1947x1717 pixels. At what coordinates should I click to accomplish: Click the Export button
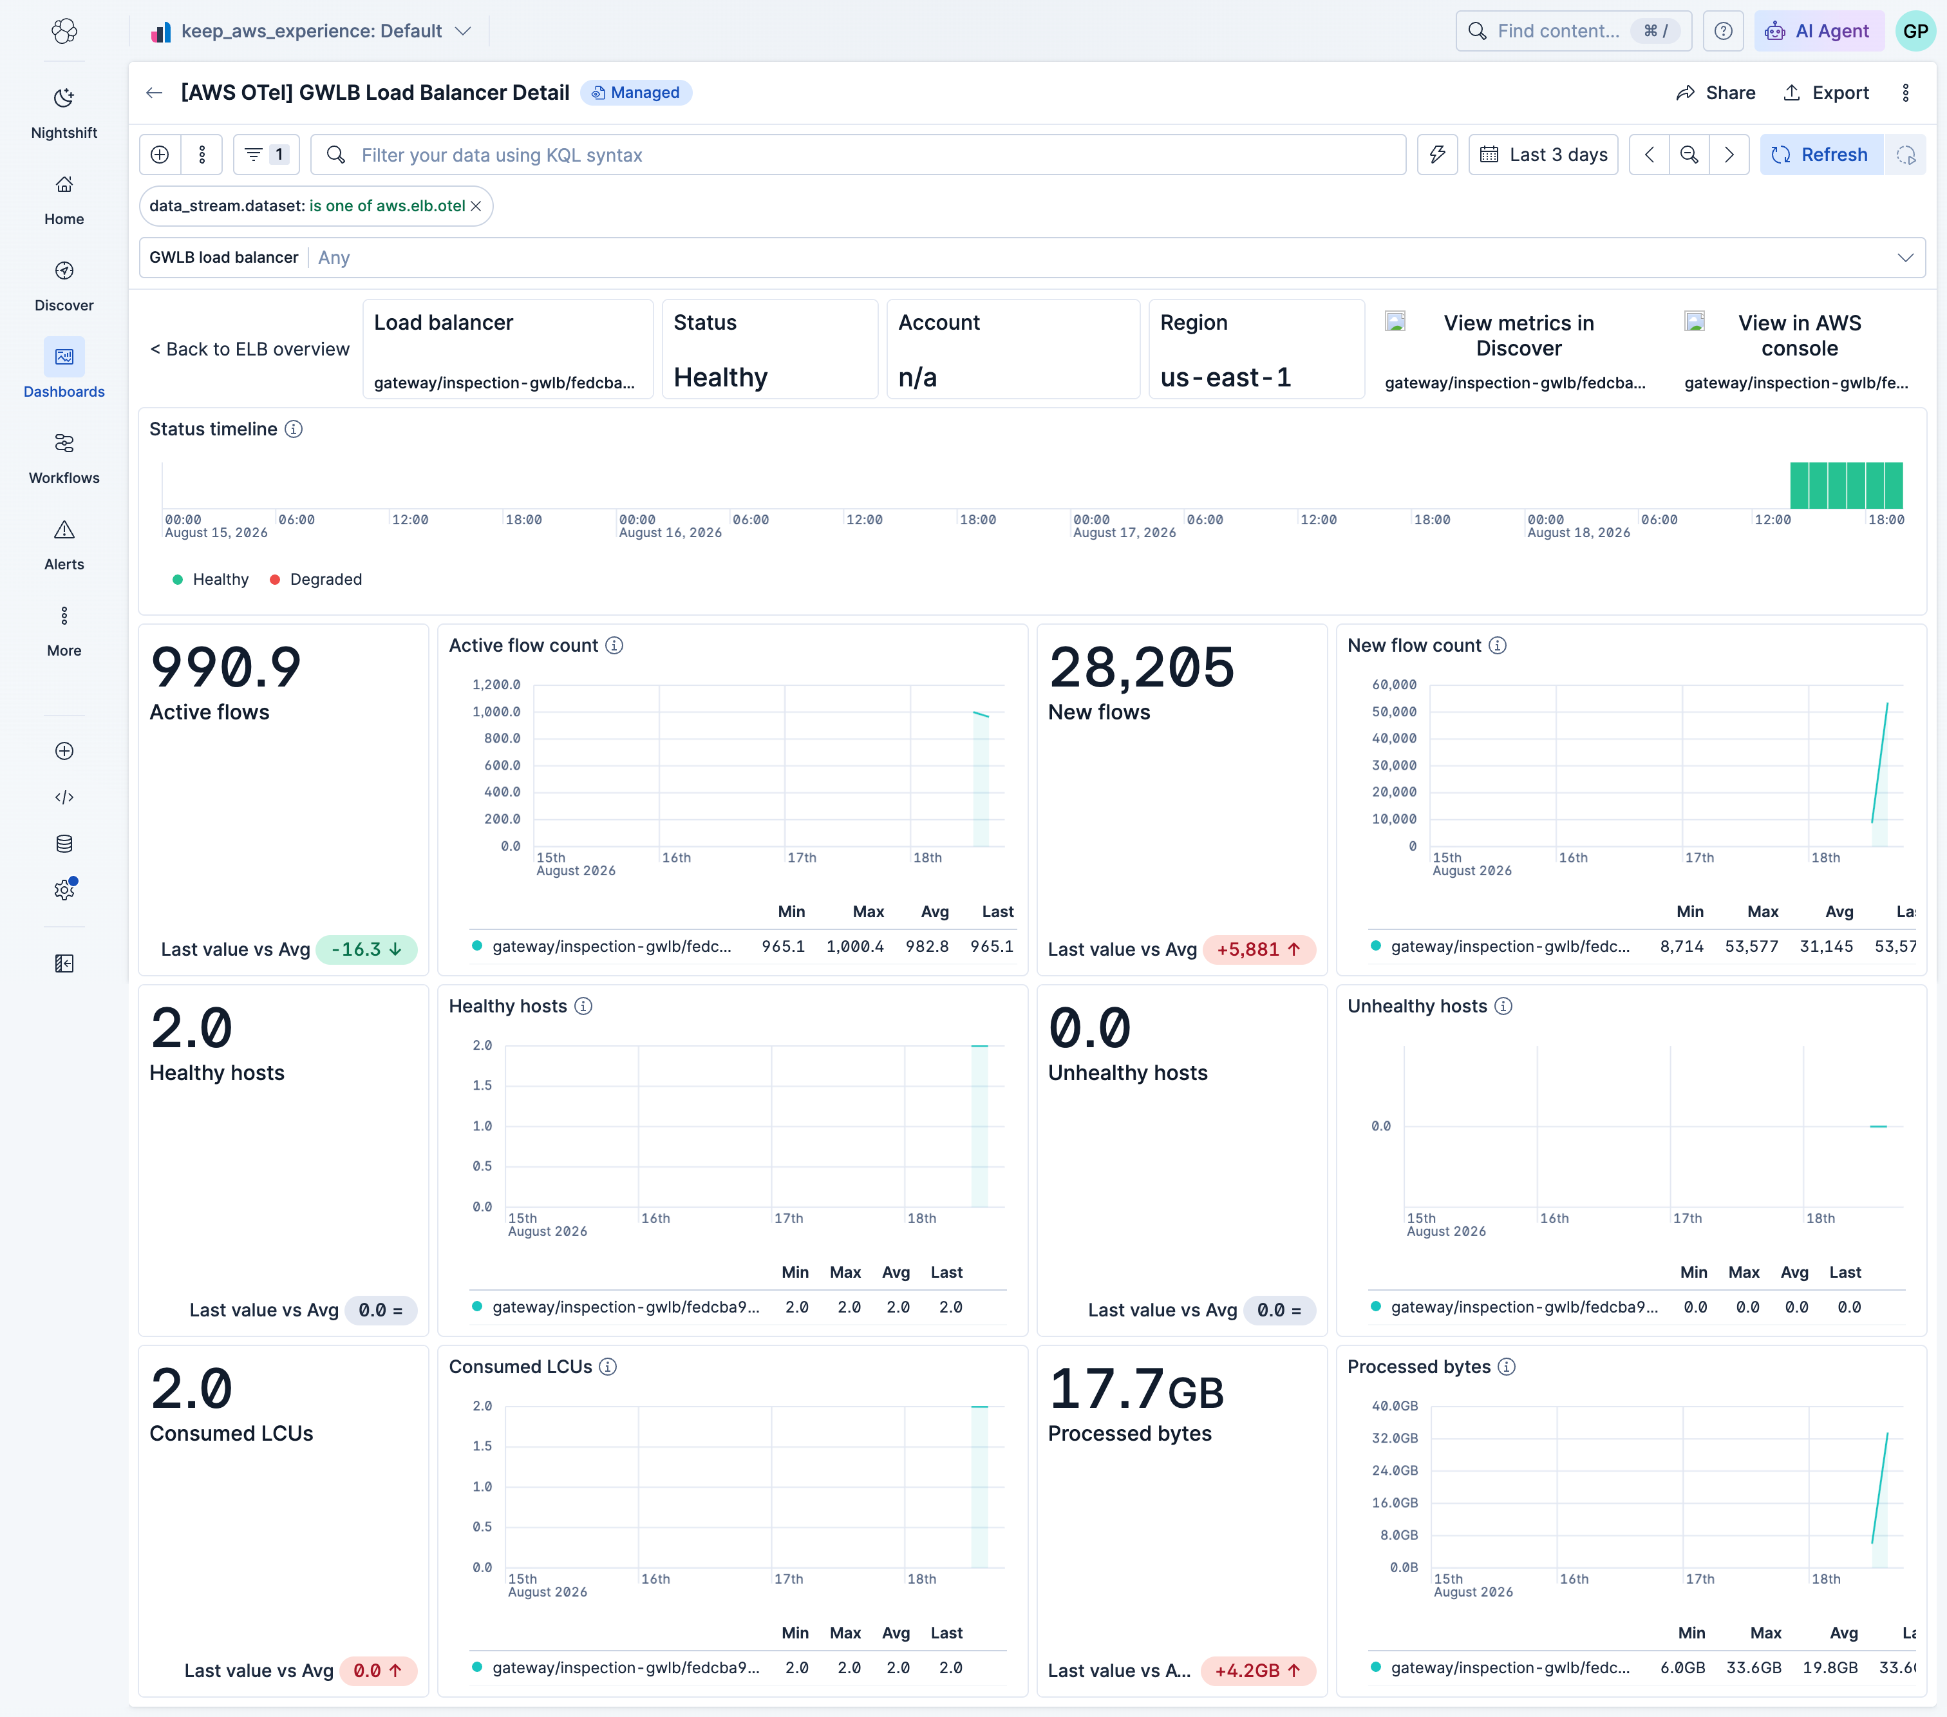1826,93
